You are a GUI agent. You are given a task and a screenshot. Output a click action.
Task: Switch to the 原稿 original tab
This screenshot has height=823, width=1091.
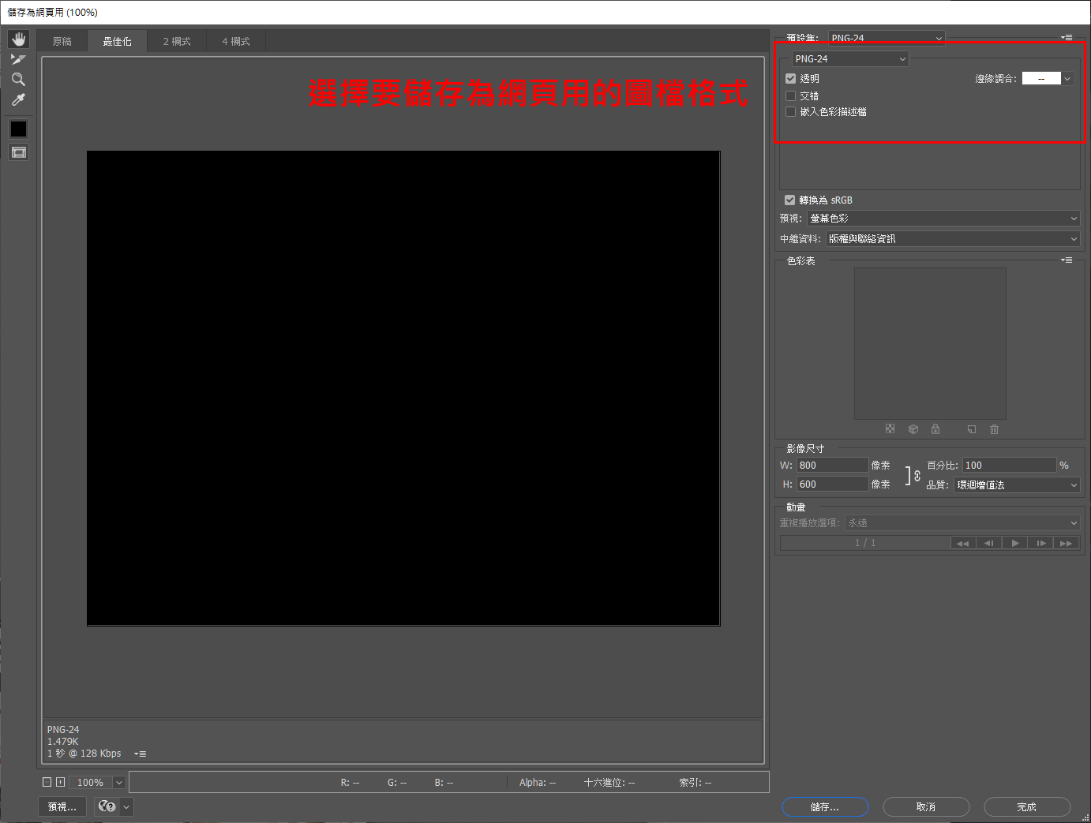click(x=62, y=42)
